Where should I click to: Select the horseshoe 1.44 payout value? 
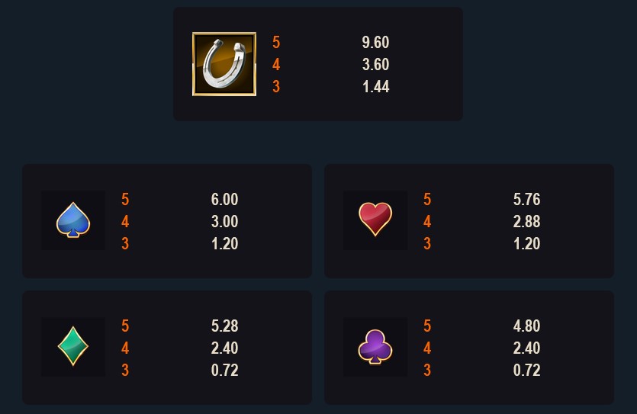point(375,86)
